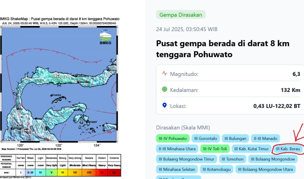Select the II-III Minahasa Utara chip
This screenshot has height=179, width=304.
177,149
